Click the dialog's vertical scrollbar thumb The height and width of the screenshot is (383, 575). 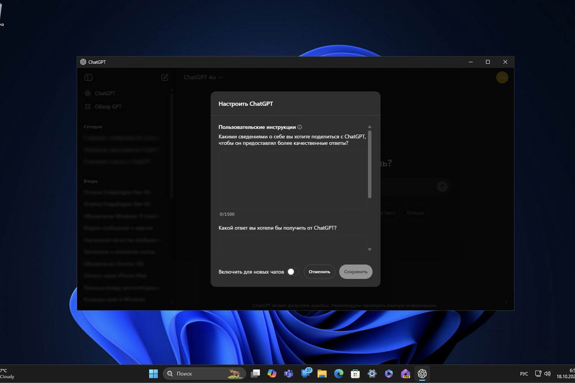370,165
